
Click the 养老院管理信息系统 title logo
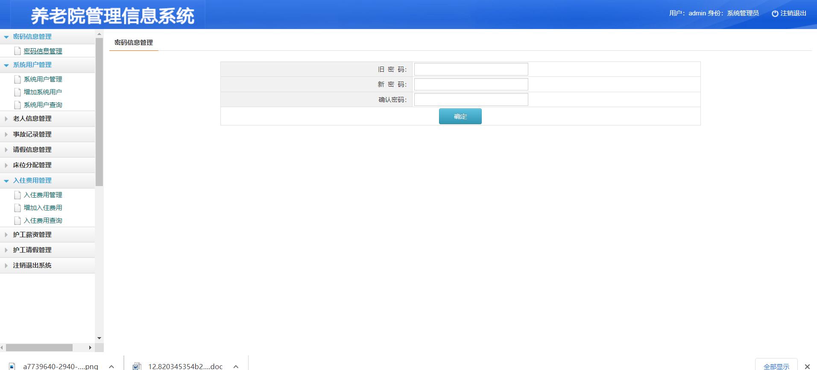pos(112,16)
